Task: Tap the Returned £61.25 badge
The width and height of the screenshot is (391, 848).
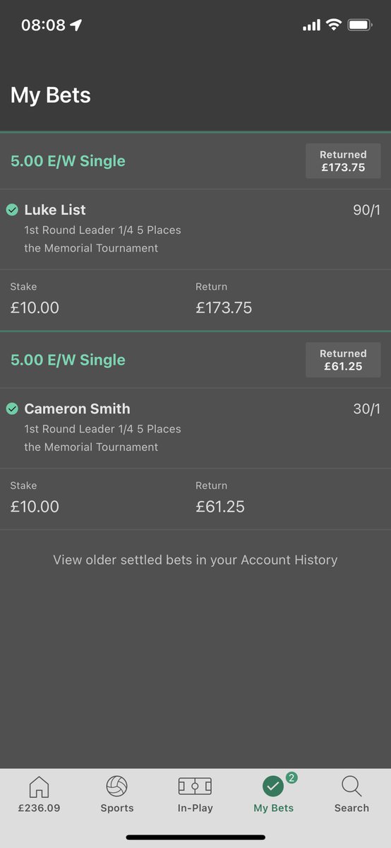Action: (x=343, y=360)
